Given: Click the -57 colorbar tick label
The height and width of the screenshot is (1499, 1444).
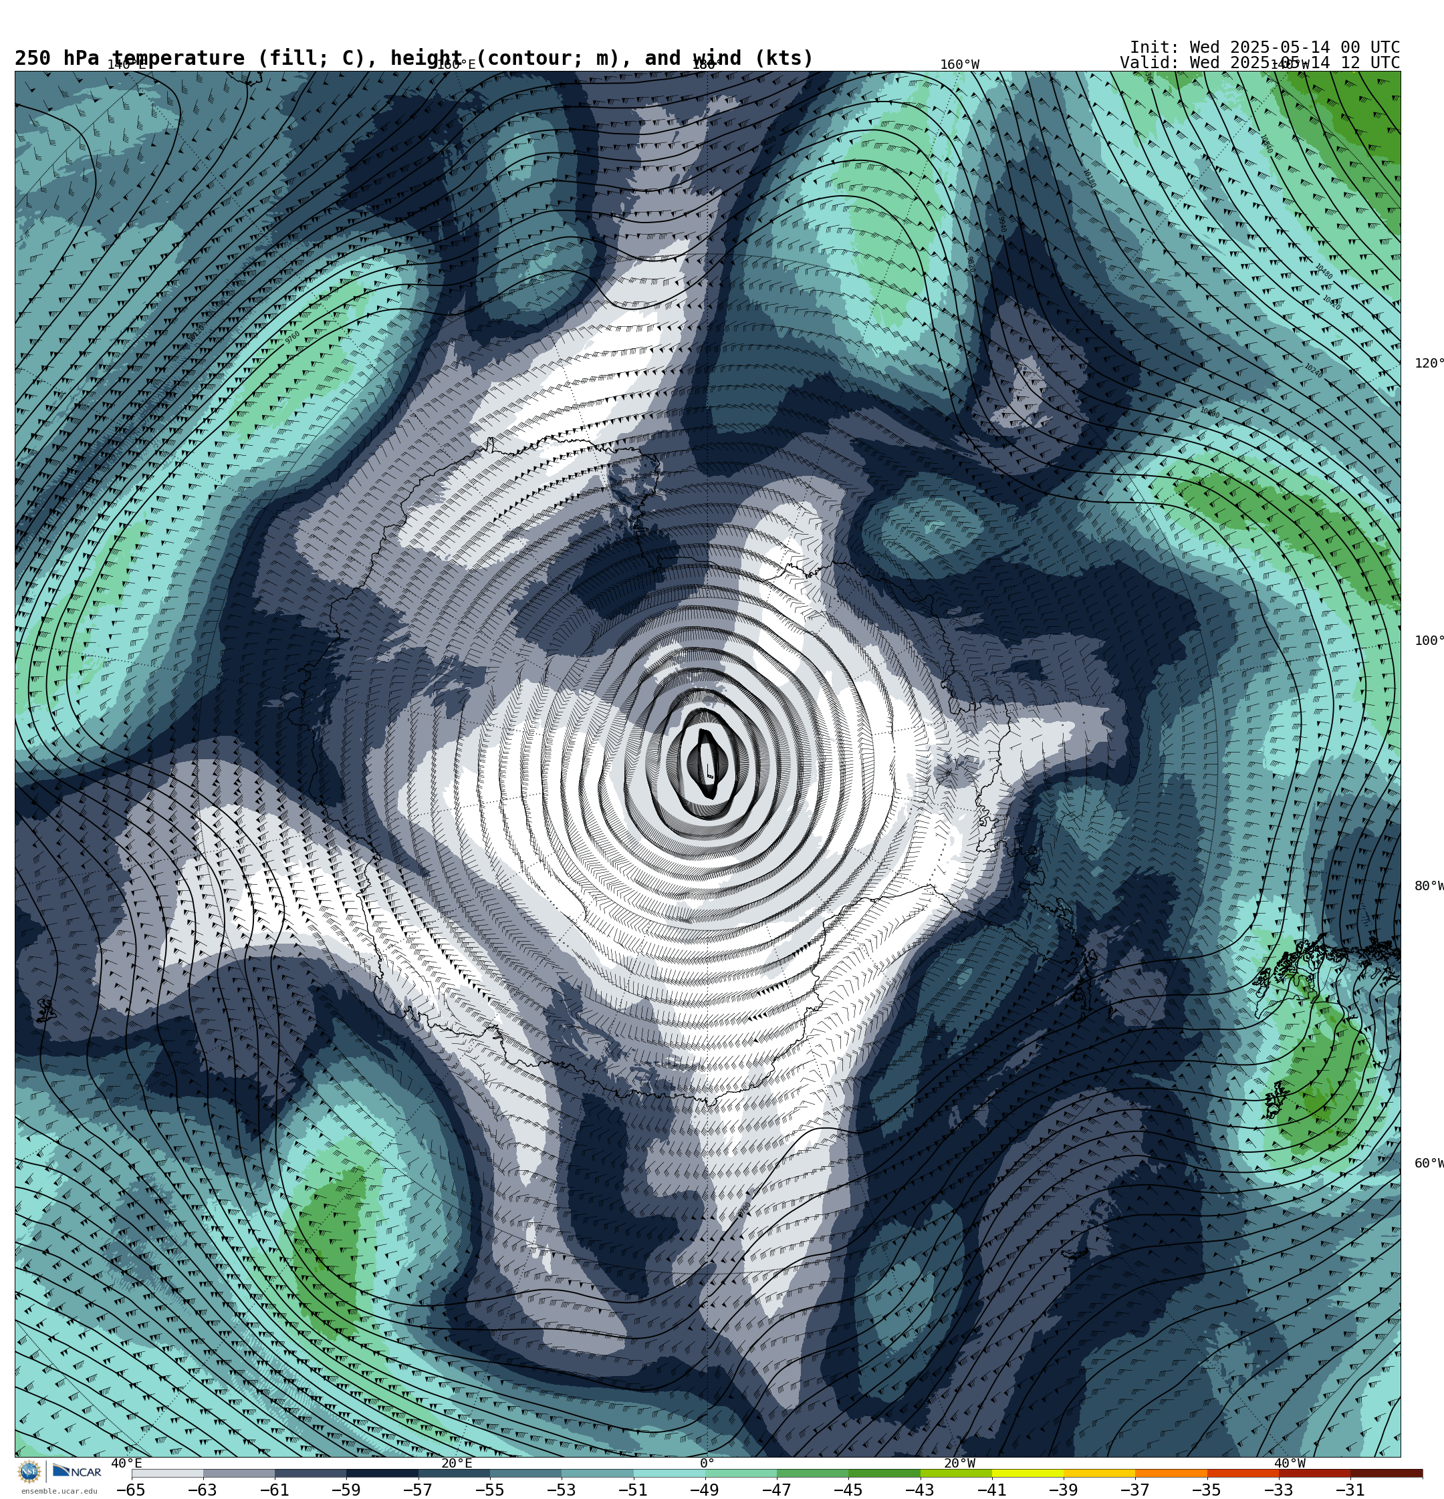Looking at the screenshot, I should [418, 1490].
